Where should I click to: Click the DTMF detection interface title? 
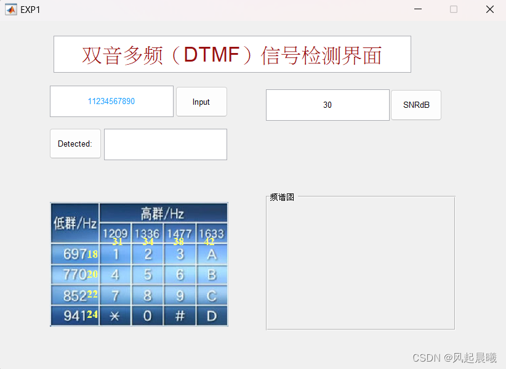tap(232, 54)
